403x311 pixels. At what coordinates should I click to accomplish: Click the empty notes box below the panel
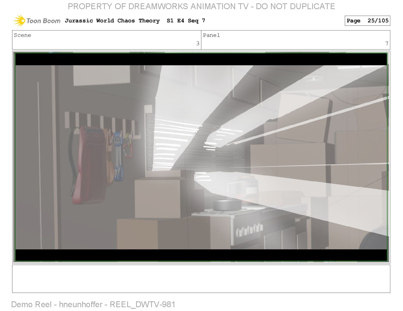pyautogui.click(x=201, y=279)
